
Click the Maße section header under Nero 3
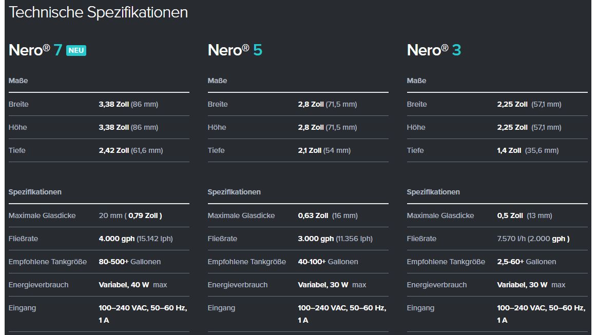(416, 81)
